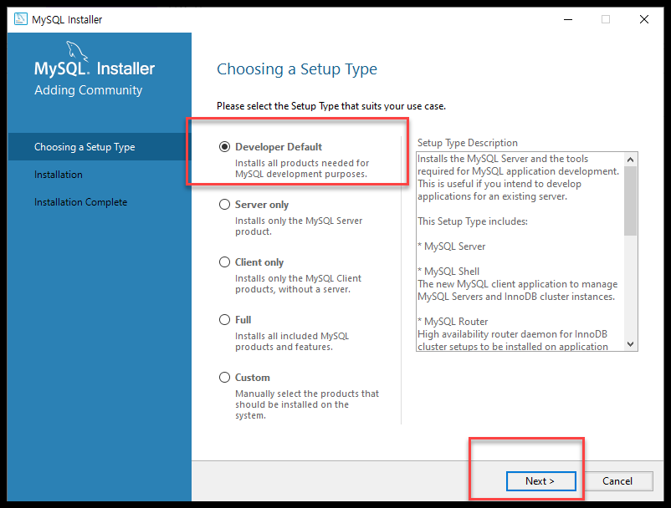The image size is (671, 508).
Task: Click description scrollbar down arrow
Action: 630,344
